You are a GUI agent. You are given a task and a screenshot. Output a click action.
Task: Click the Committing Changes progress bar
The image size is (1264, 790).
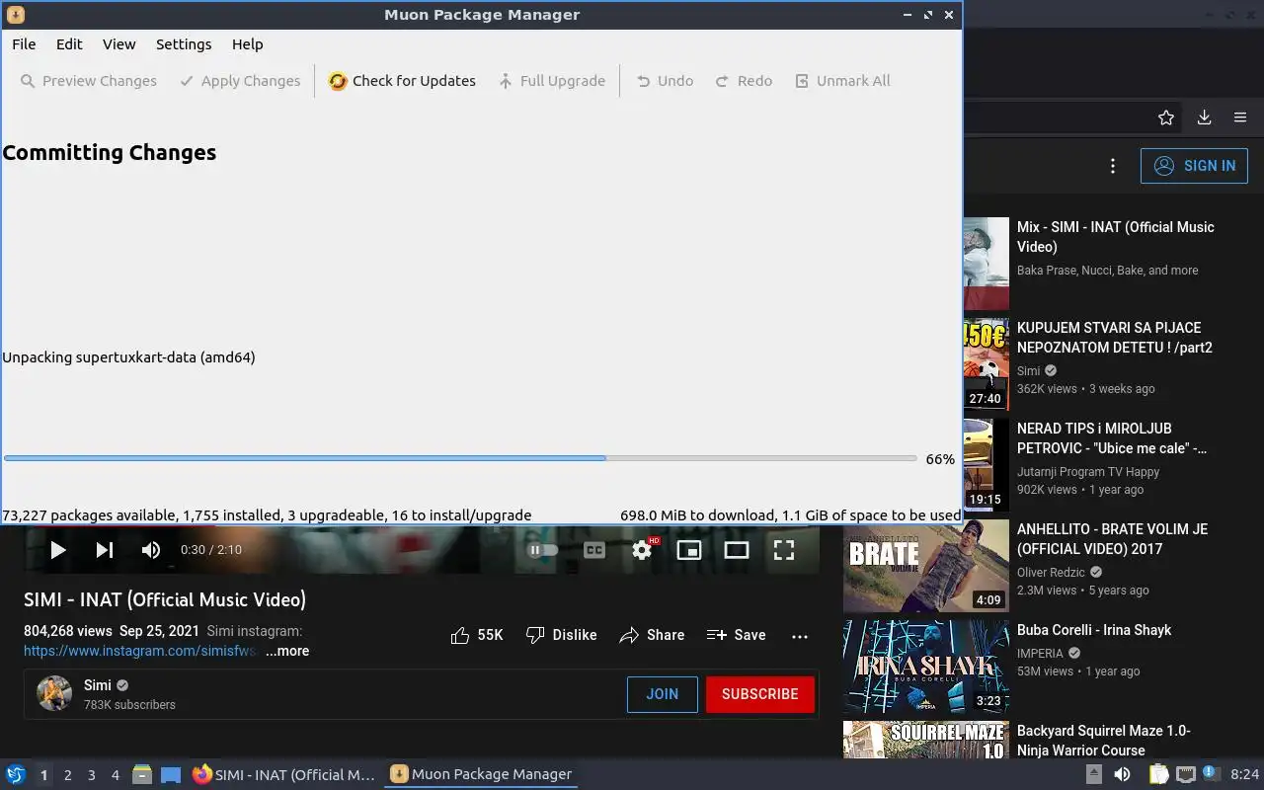(x=460, y=458)
